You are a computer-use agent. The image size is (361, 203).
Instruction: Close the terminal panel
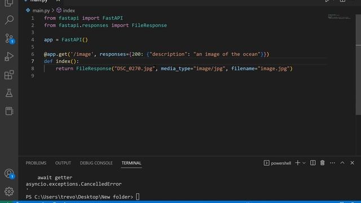tap(352, 163)
